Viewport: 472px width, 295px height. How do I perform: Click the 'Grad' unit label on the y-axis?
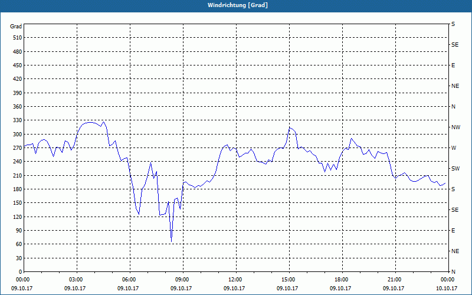click(x=16, y=27)
